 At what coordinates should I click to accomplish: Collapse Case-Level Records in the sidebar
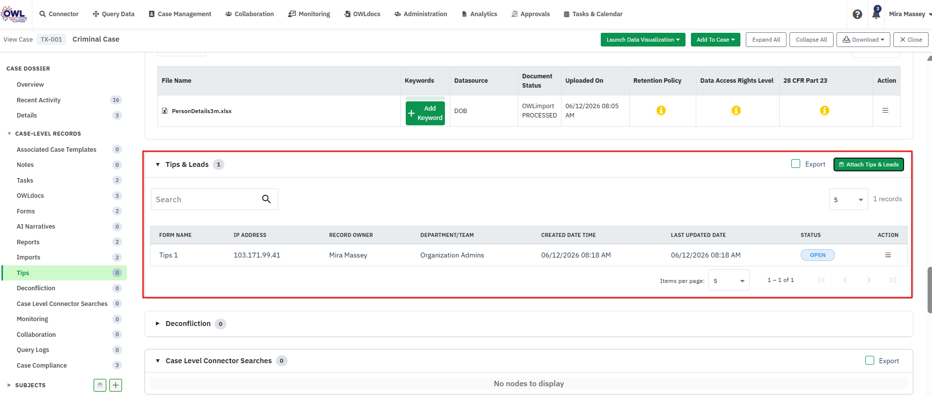coord(9,134)
